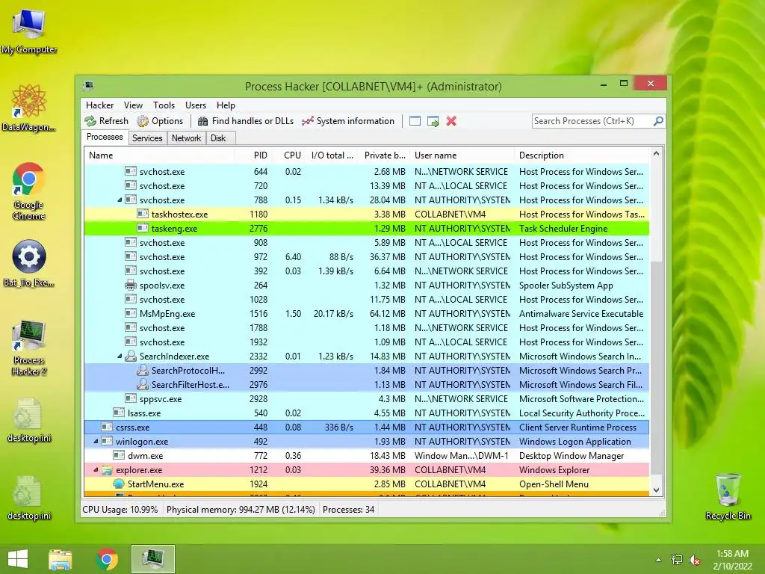Click the explorer.exe folder icon
Viewport: 765px width, 574px height.
(x=107, y=470)
